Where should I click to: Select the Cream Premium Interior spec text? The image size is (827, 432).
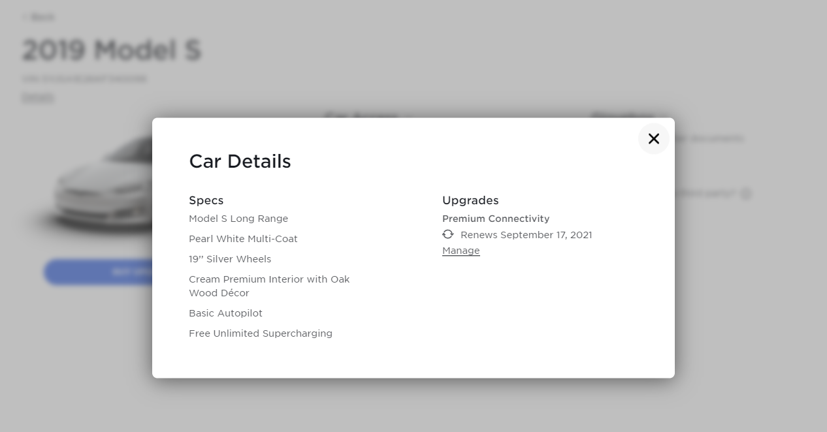coord(269,286)
